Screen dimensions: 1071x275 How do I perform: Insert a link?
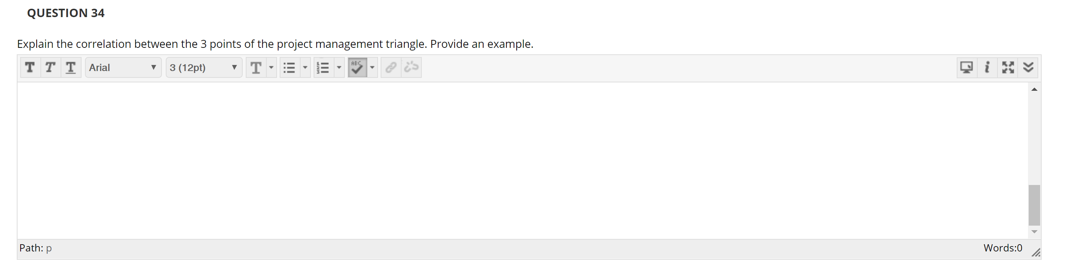[x=390, y=67]
